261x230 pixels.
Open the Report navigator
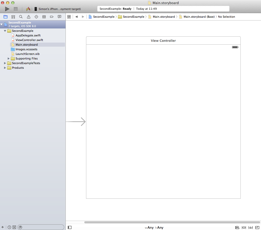[x=59, y=17]
